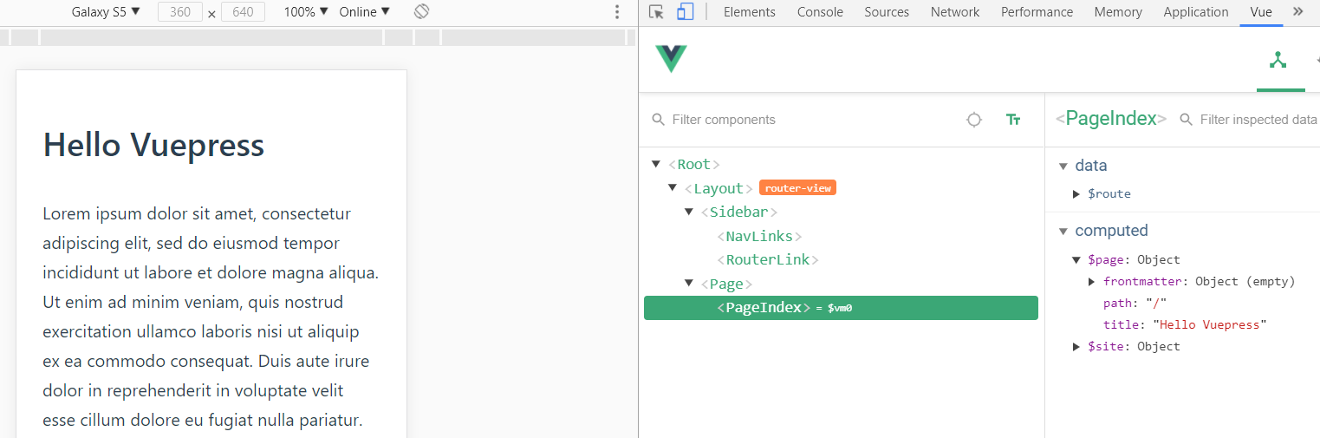Viewport: 1320px width, 438px height.
Task: Click the device height field 640
Action: (x=244, y=12)
